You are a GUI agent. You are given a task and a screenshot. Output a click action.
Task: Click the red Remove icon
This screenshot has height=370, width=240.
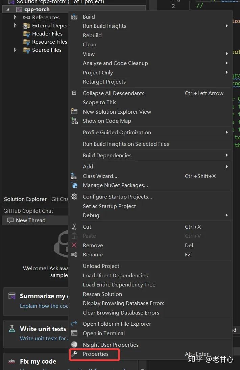click(x=74, y=245)
